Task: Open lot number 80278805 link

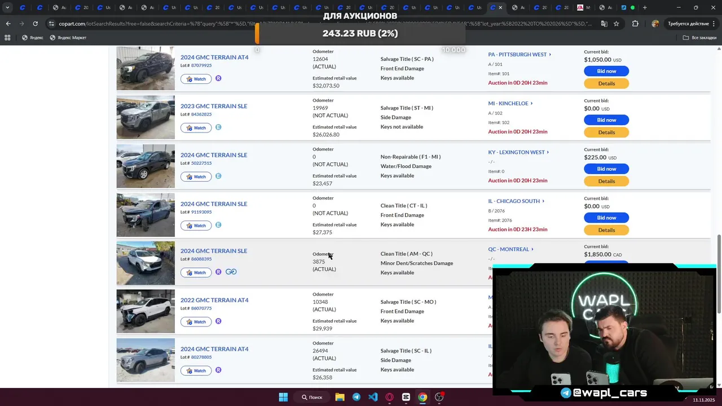Action: click(201, 357)
